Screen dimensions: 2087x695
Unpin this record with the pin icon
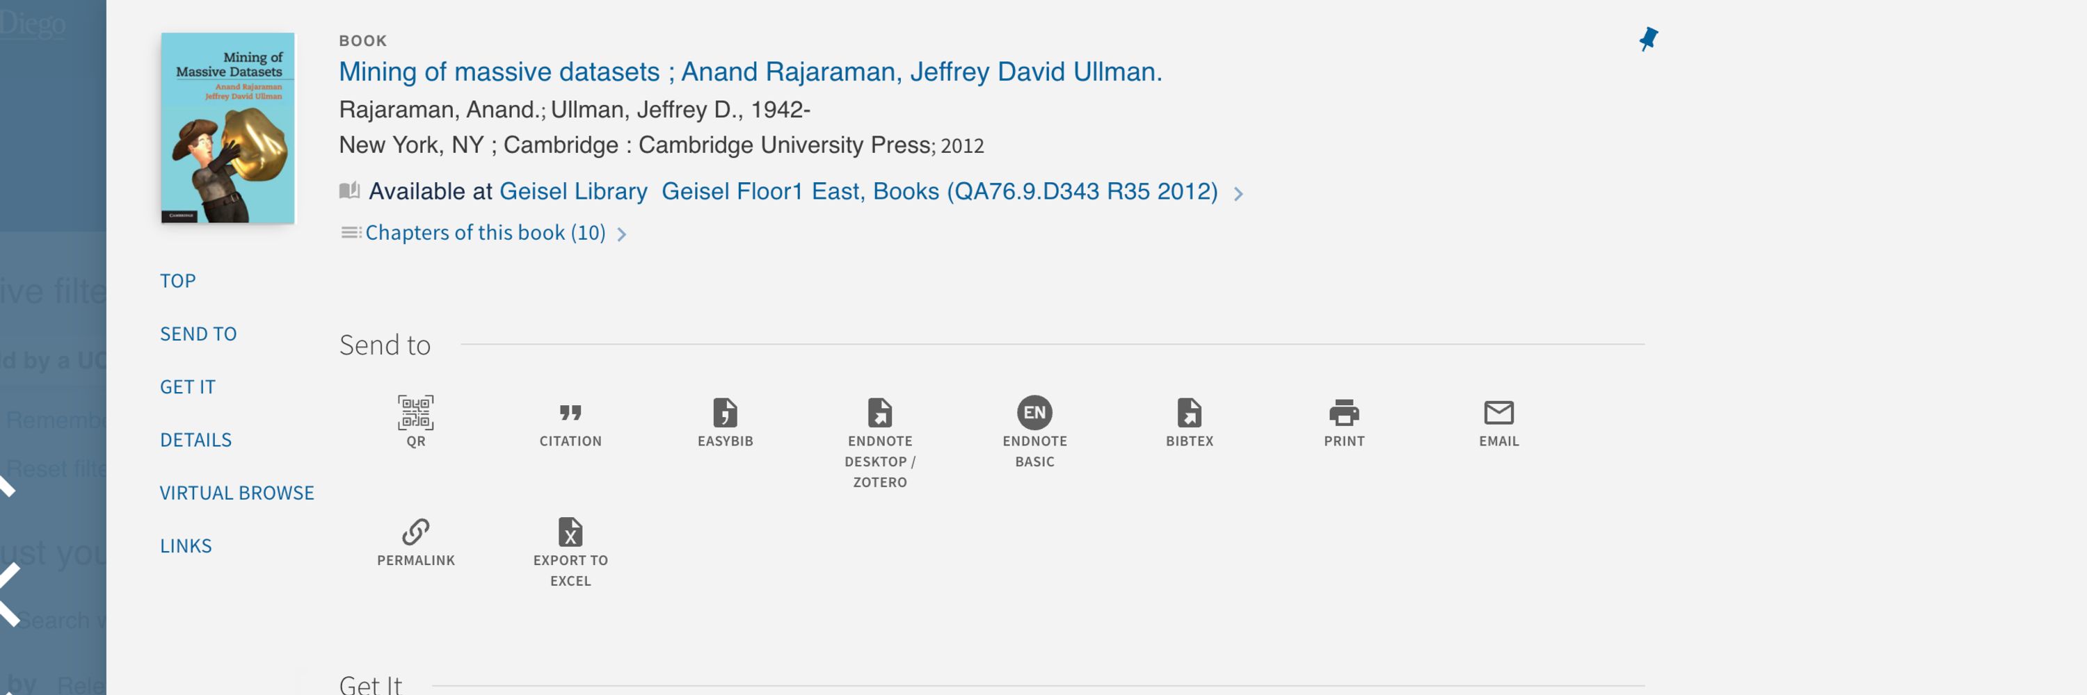[1648, 39]
